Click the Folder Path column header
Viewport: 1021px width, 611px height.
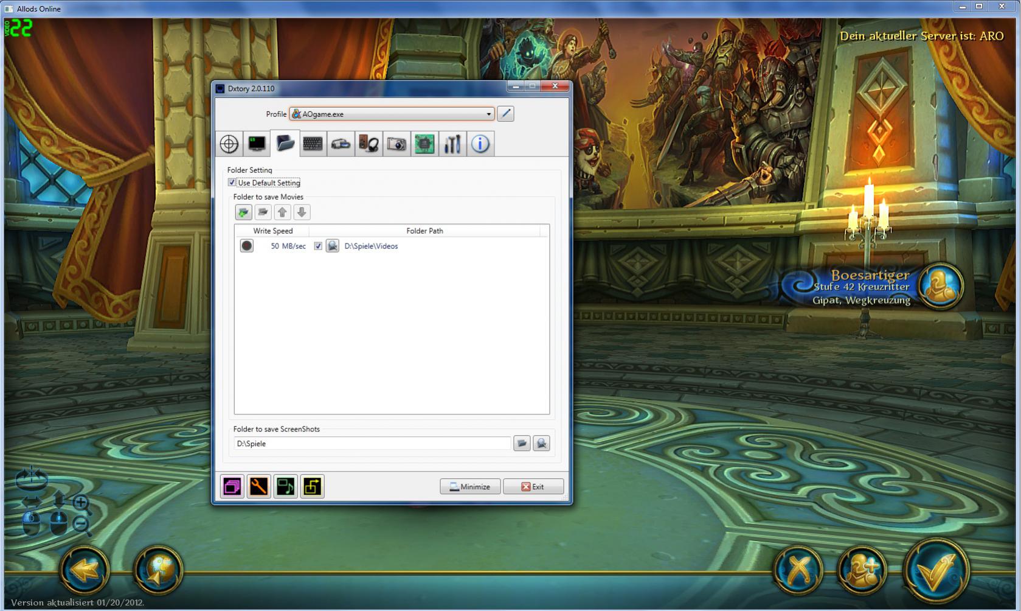pos(424,231)
